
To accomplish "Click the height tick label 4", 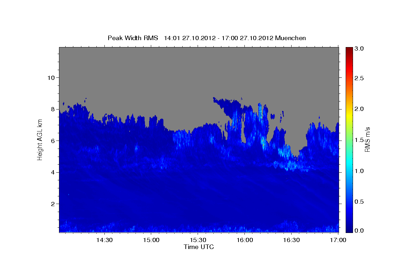I will click(52, 172).
